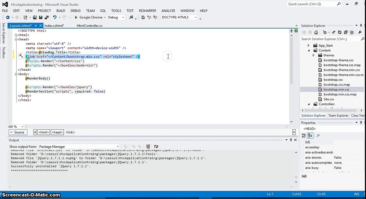Click Quick Launch input field
This screenshot has height=199, width=366.
coord(311,4)
